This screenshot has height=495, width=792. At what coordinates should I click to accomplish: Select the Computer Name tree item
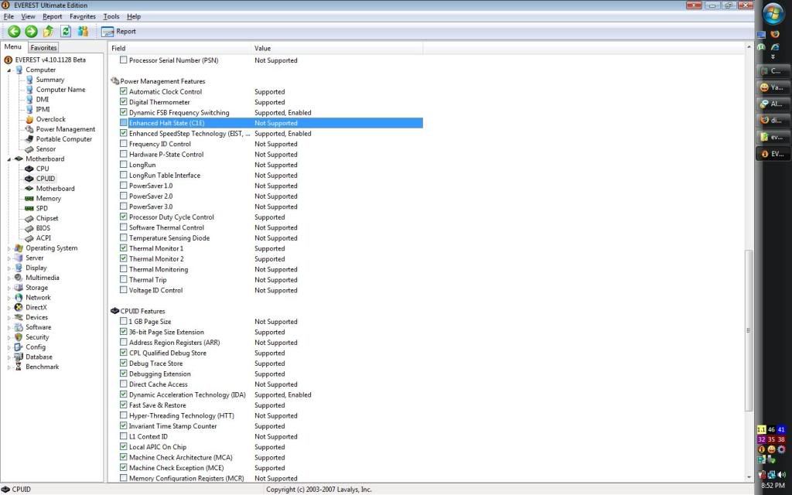60,90
